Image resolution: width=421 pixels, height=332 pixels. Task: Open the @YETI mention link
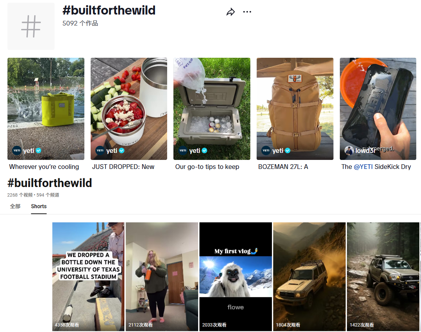[x=363, y=167]
